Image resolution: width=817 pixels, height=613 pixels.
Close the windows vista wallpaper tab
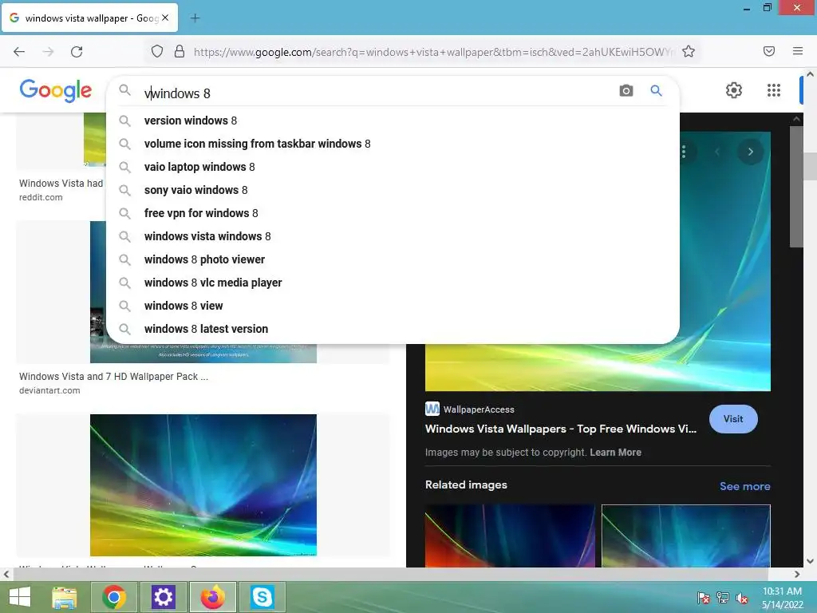165,18
